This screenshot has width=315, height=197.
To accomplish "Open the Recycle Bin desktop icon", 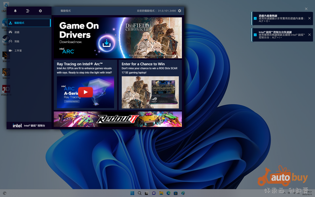I will pyautogui.click(x=6, y=6).
